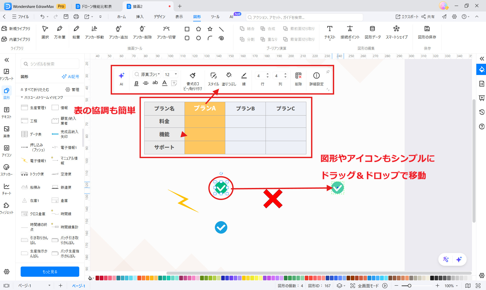The width and height of the screenshot is (486, 290).
Task: Click すべて折りたたむ
Action: pyautogui.click(x=35, y=90)
